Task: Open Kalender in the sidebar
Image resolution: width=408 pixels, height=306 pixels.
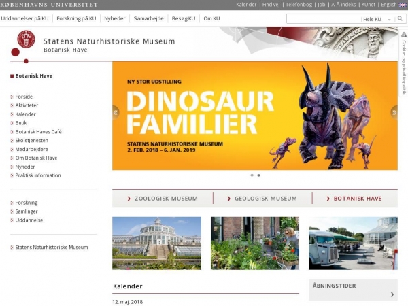Action: 26,114
